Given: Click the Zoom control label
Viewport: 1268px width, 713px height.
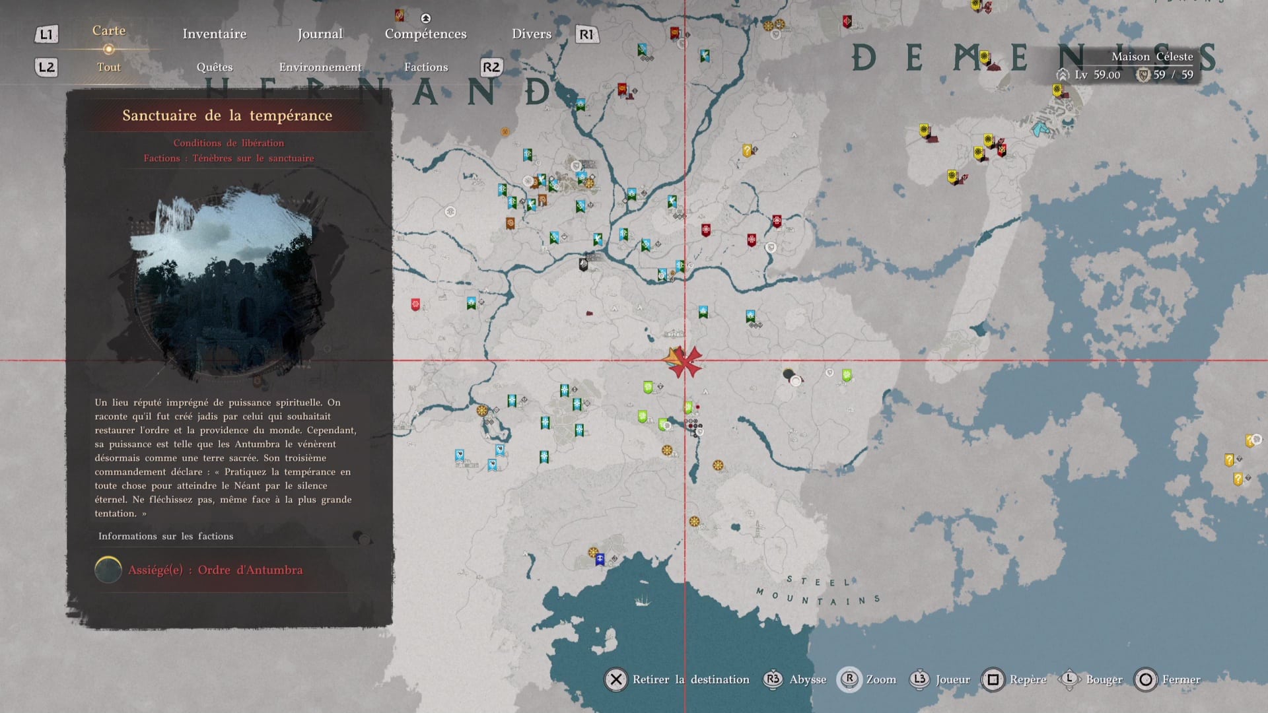Looking at the screenshot, I should [x=881, y=679].
